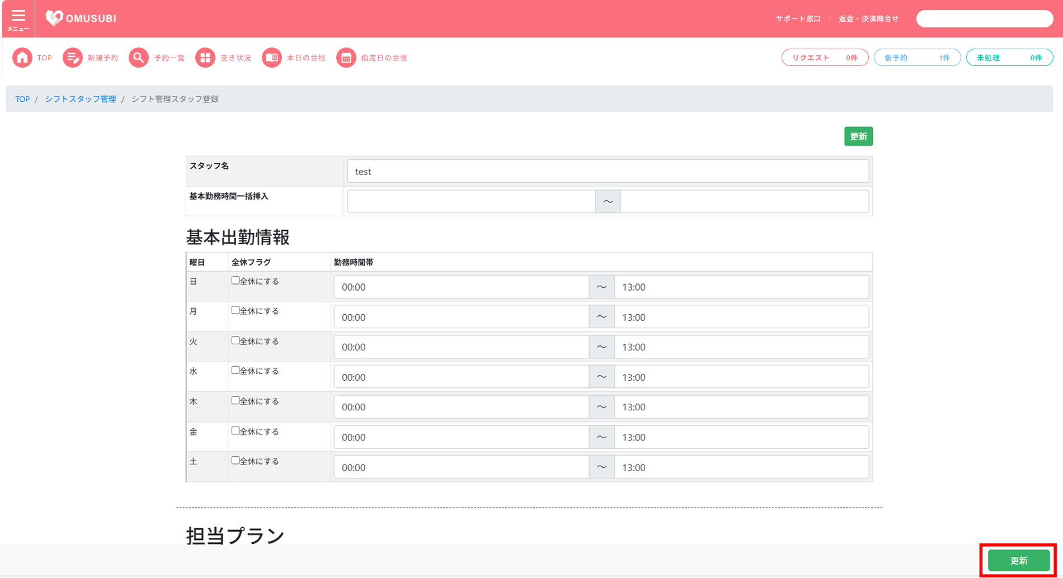Click 基本勤務時間一括挿入 start time field
1063x578 pixels.
471,201
